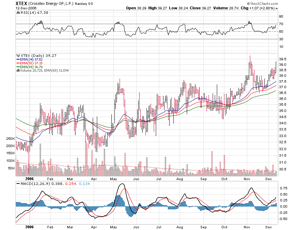Click the blue MACD histogram value 0.134

[x=84, y=184]
